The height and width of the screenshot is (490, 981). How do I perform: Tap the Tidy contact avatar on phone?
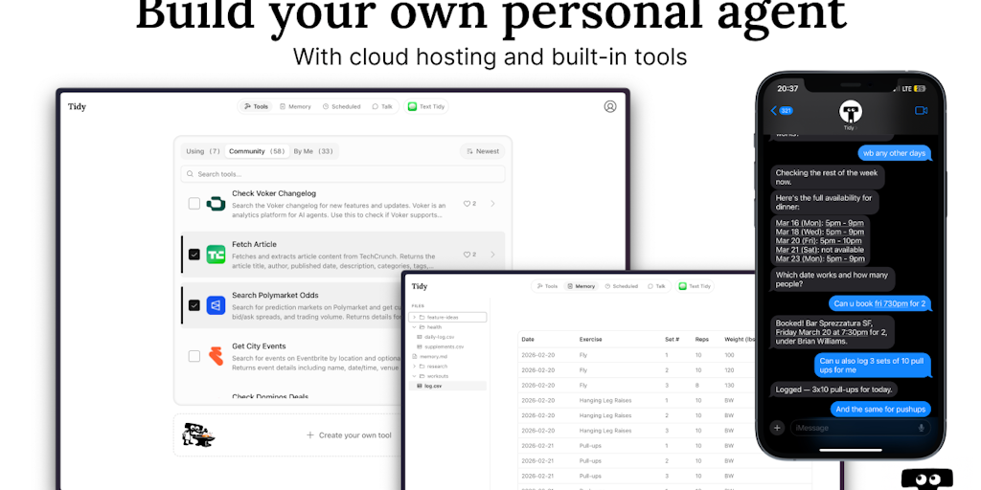pos(851,112)
